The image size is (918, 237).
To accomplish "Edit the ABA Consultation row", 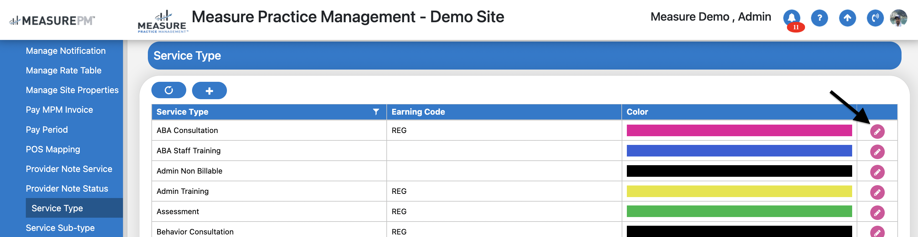I will point(877,131).
